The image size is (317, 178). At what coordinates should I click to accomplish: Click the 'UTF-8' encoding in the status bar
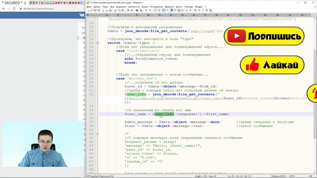(x=292, y=176)
